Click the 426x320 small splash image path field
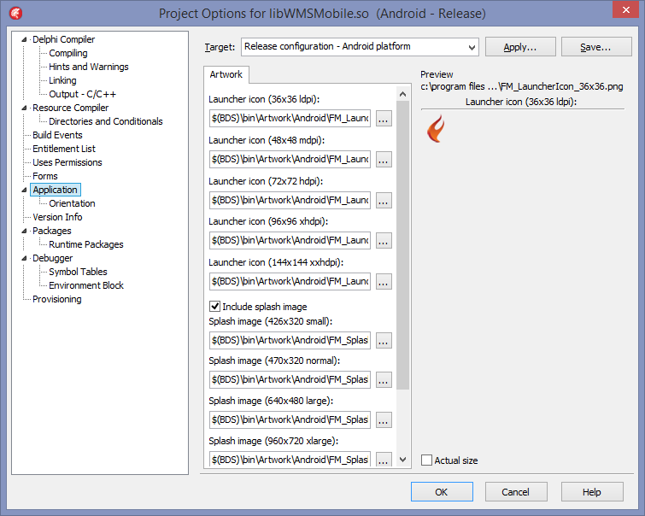 290,341
